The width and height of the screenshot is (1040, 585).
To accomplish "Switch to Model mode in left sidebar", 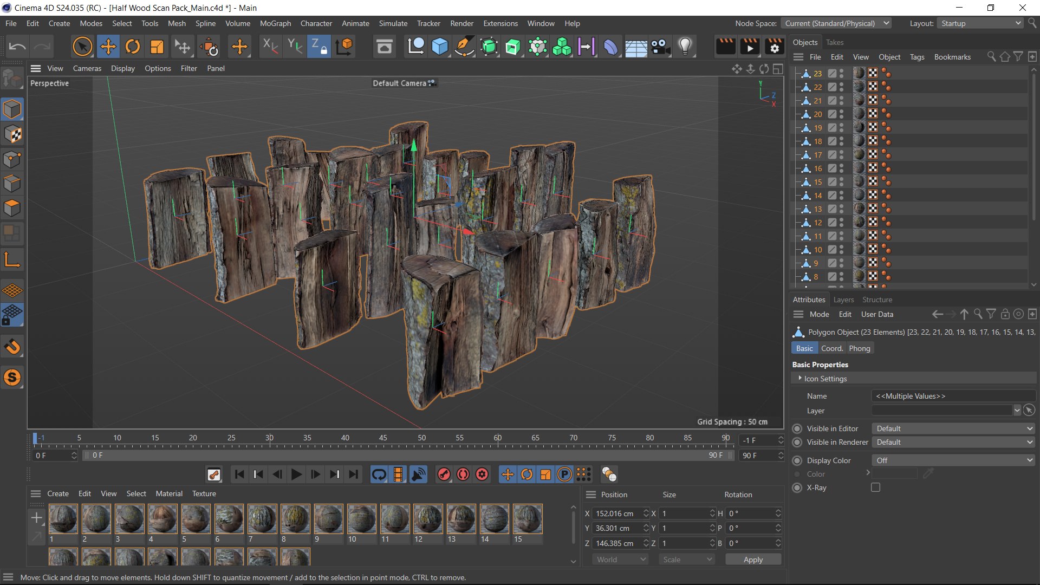I will pyautogui.click(x=12, y=109).
